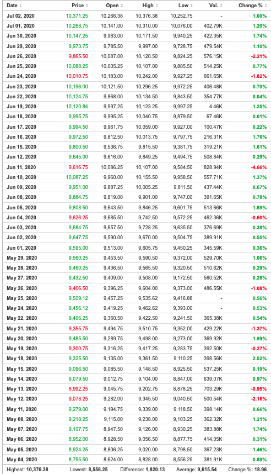Select the Change % column header label
This screenshot has width=271, height=474.
pyautogui.click(x=251, y=6)
